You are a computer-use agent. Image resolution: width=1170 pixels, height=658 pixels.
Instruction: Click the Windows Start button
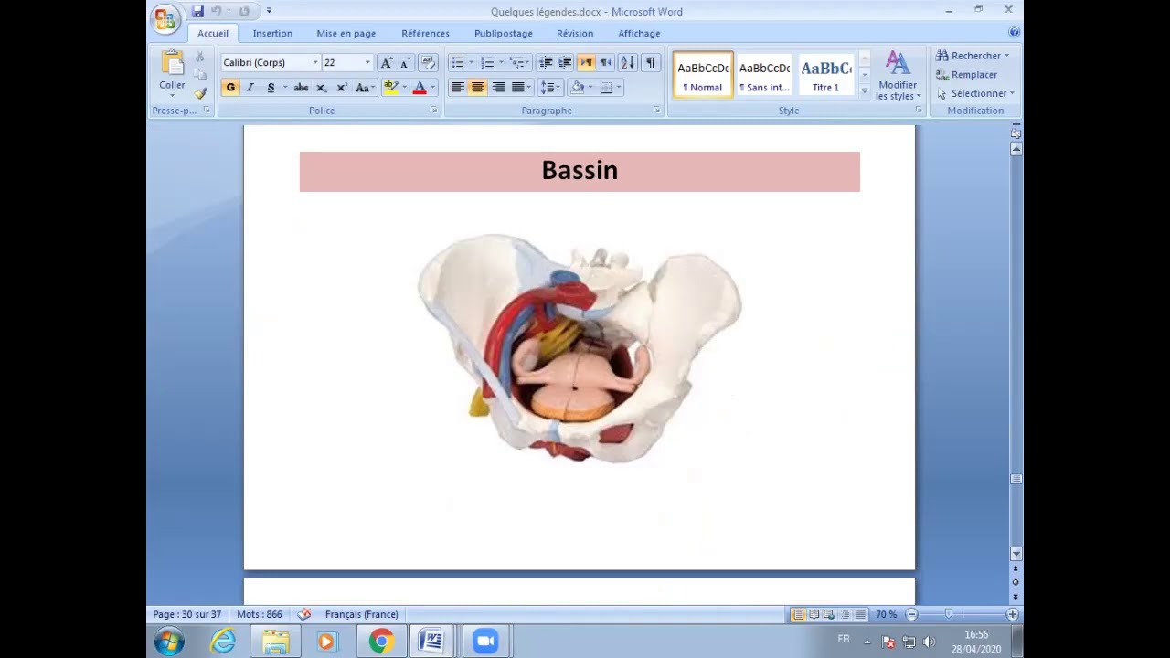[x=169, y=642]
